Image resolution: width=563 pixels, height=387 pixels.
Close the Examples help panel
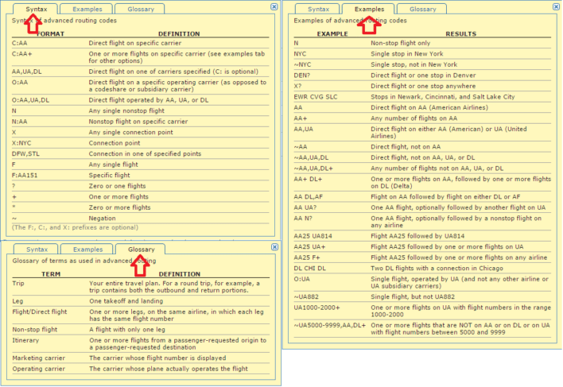coord(556,7)
